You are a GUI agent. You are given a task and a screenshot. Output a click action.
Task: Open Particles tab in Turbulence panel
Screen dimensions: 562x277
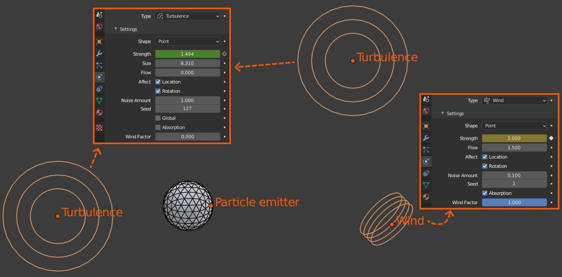point(99,65)
